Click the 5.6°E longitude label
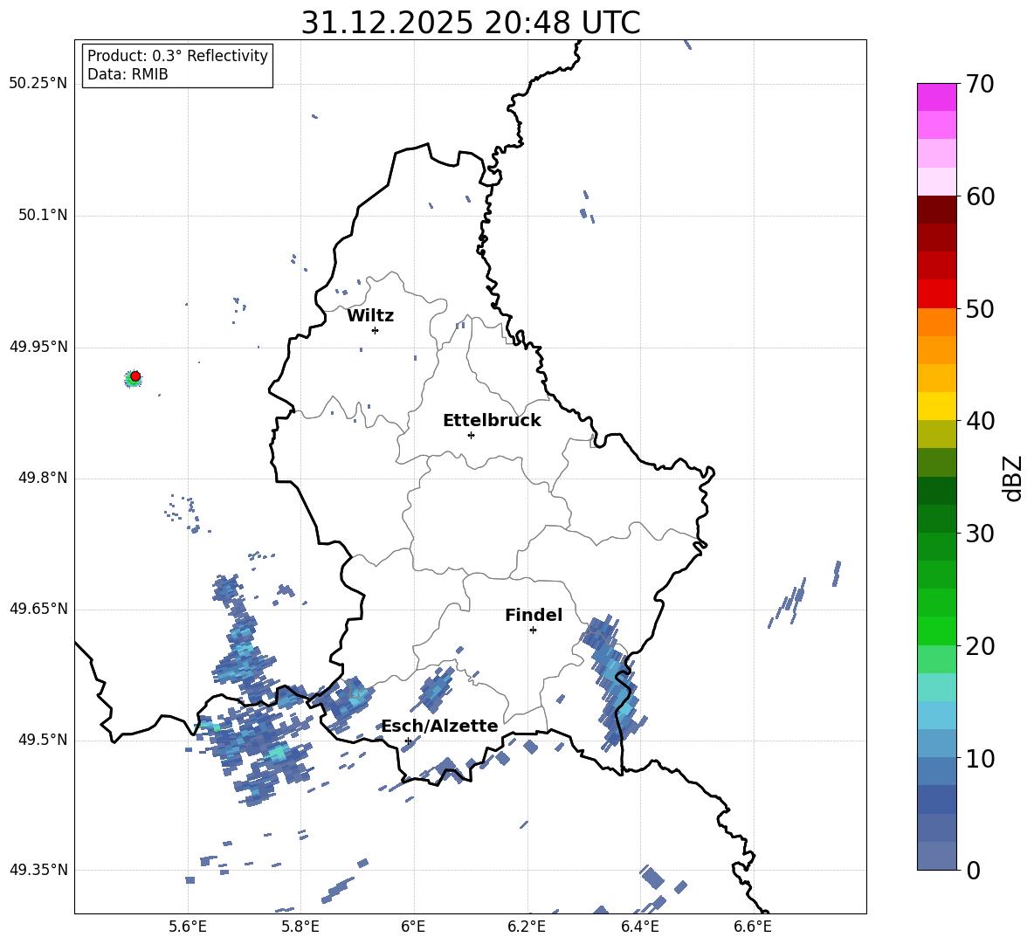This screenshot has width=1034, height=944. click(188, 927)
